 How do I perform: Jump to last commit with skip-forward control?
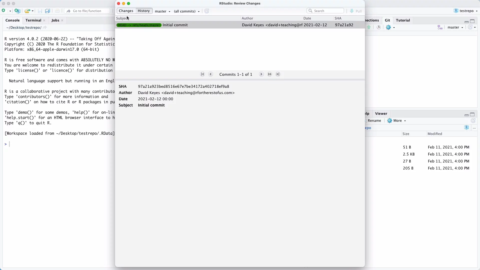278,74
